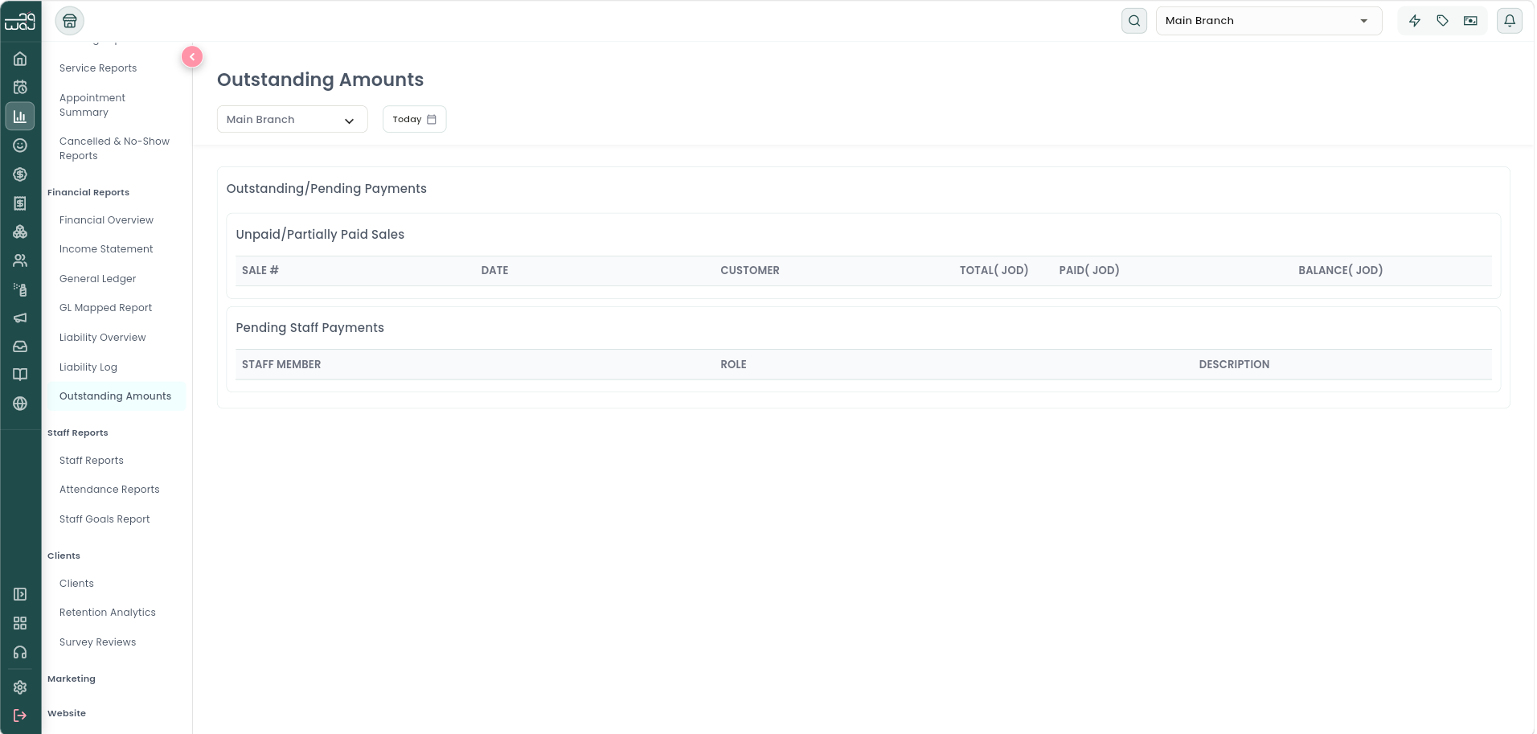Open Service Reports
Image resolution: width=1537 pixels, height=734 pixels.
coord(98,68)
